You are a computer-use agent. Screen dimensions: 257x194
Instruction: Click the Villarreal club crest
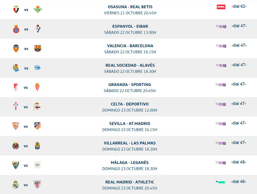click(16, 146)
